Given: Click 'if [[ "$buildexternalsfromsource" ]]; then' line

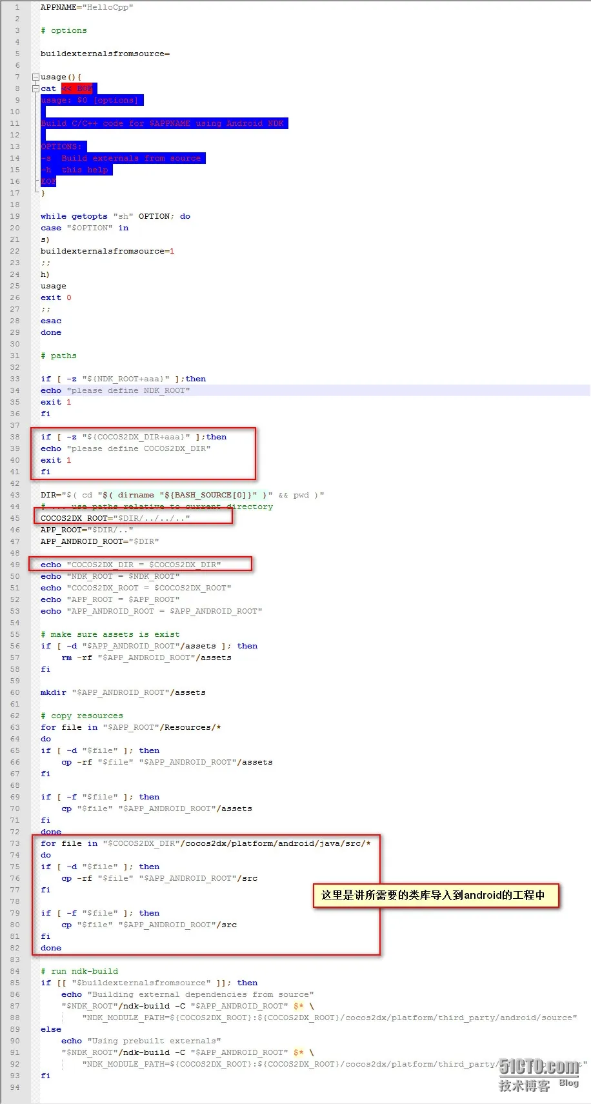Looking at the screenshot, I should click(x=149, y=983).
